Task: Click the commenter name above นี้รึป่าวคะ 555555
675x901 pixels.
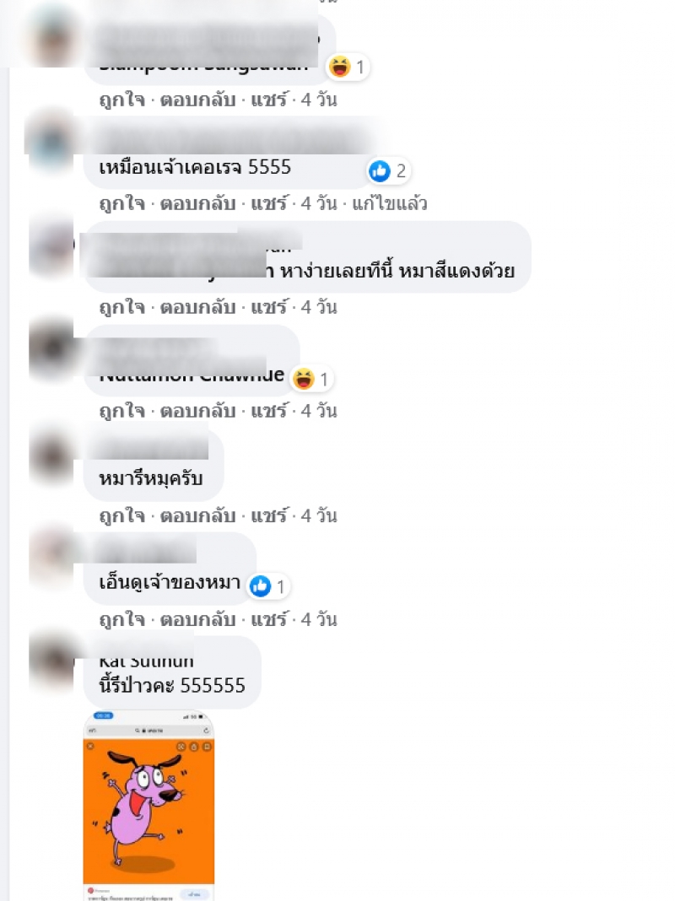Action: (x=147, y=661)
